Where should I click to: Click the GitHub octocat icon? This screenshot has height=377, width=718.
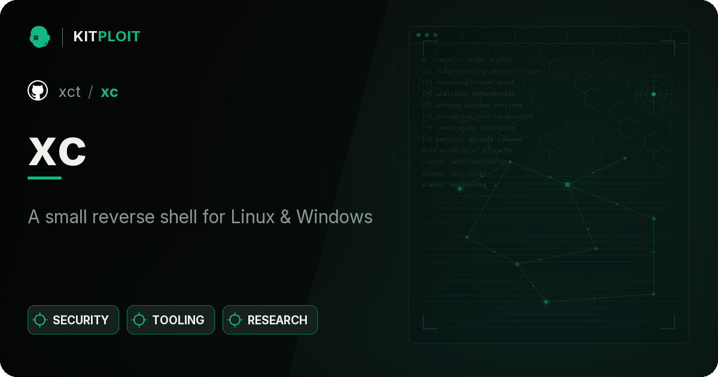[x=38, y=91]
